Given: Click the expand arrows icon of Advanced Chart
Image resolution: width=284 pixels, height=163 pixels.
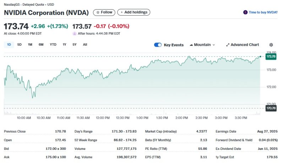Looking at the screenshot, I should 228,45.
